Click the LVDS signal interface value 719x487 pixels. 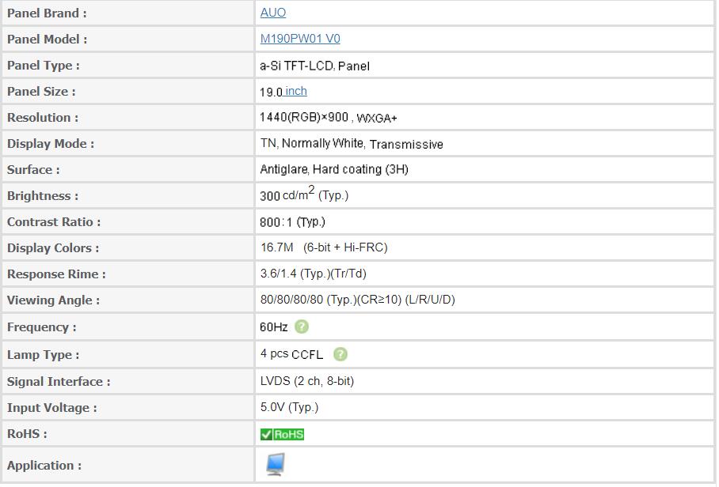pos(306,382)
